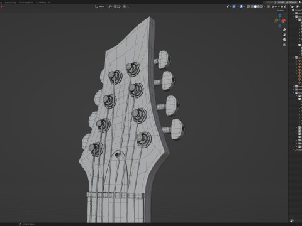Switch viewport shading to rendered
The width and height of the screenshot is (302, 226).
(x=262, y=6)
